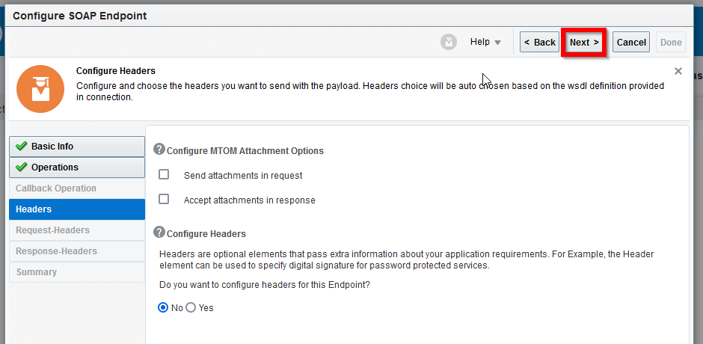Expand the Help dropdown arrow
703x344 pixels.
(x=497, y=43)
